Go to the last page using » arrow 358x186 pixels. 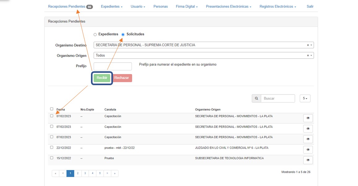tap(114, 173)
